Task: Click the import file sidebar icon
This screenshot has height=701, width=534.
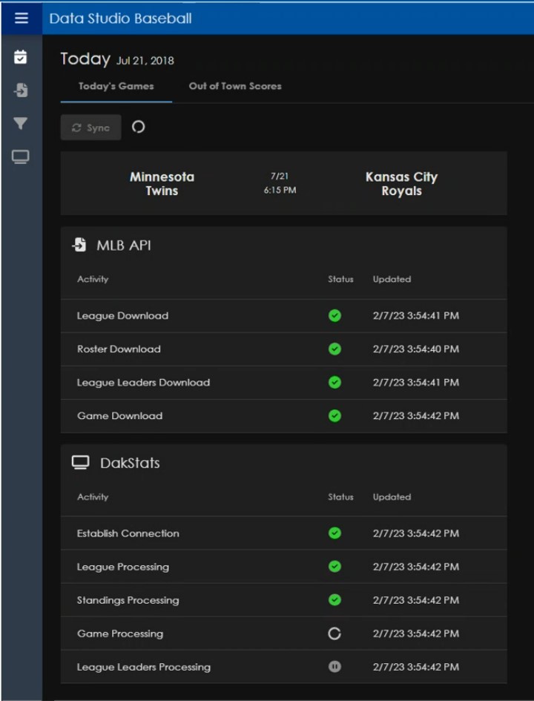Action: click(x=21, y=90)
